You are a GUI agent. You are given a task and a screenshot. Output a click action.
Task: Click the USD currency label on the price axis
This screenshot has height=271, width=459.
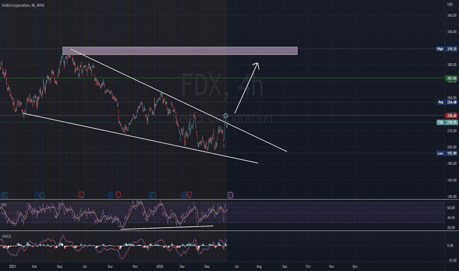[x=450, y=4]
